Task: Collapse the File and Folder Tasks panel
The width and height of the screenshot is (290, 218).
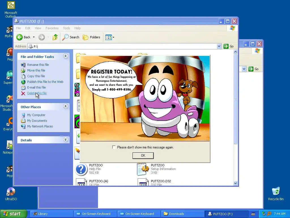Action: point(65,56)
